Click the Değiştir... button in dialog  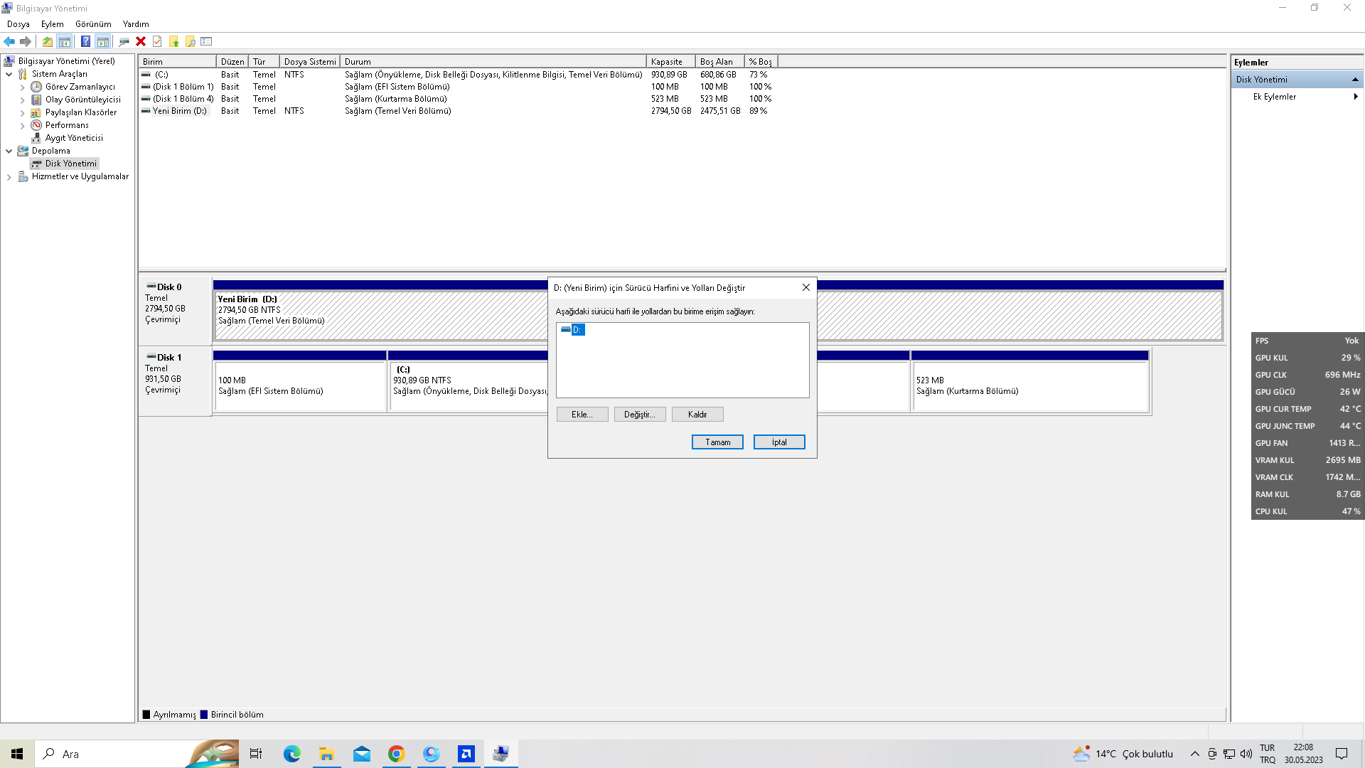point(639,414)
